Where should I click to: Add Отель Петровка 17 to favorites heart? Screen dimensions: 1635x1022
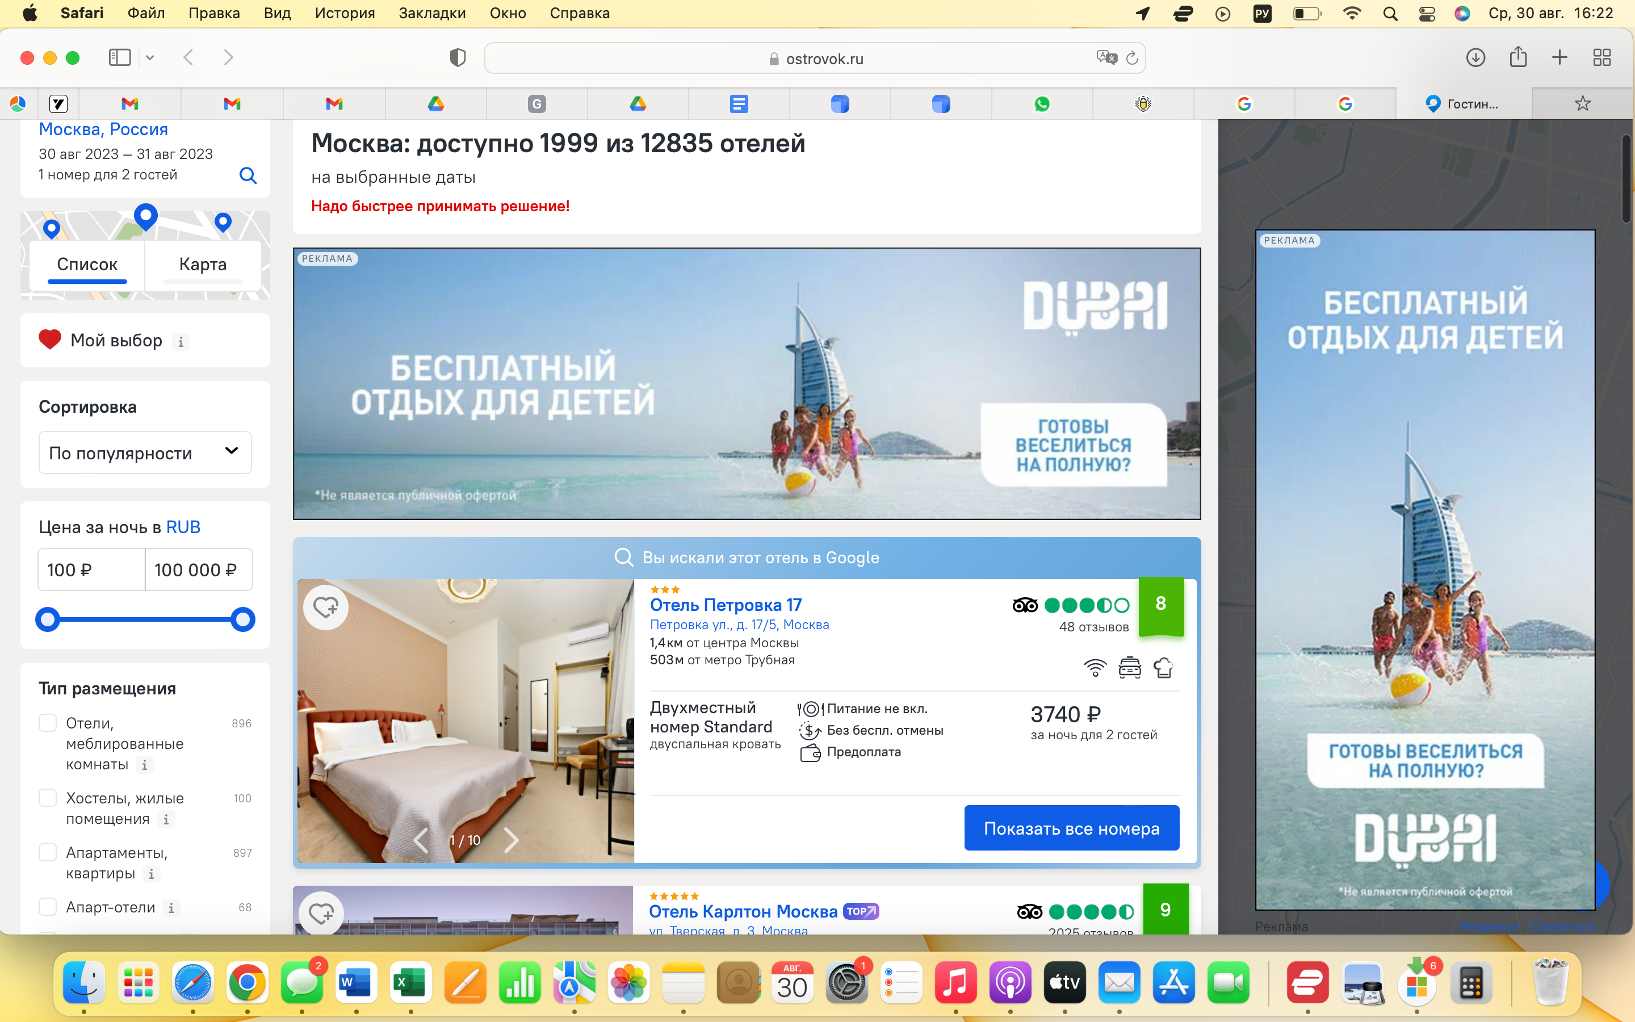click(x=326, y=607)
